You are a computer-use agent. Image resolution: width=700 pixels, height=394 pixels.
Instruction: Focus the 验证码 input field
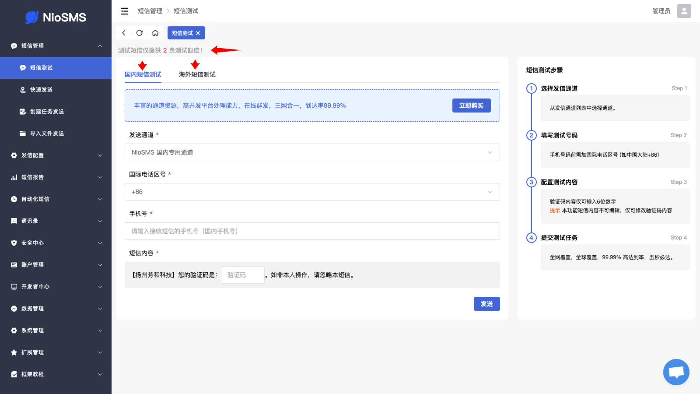tap(243, 275)
